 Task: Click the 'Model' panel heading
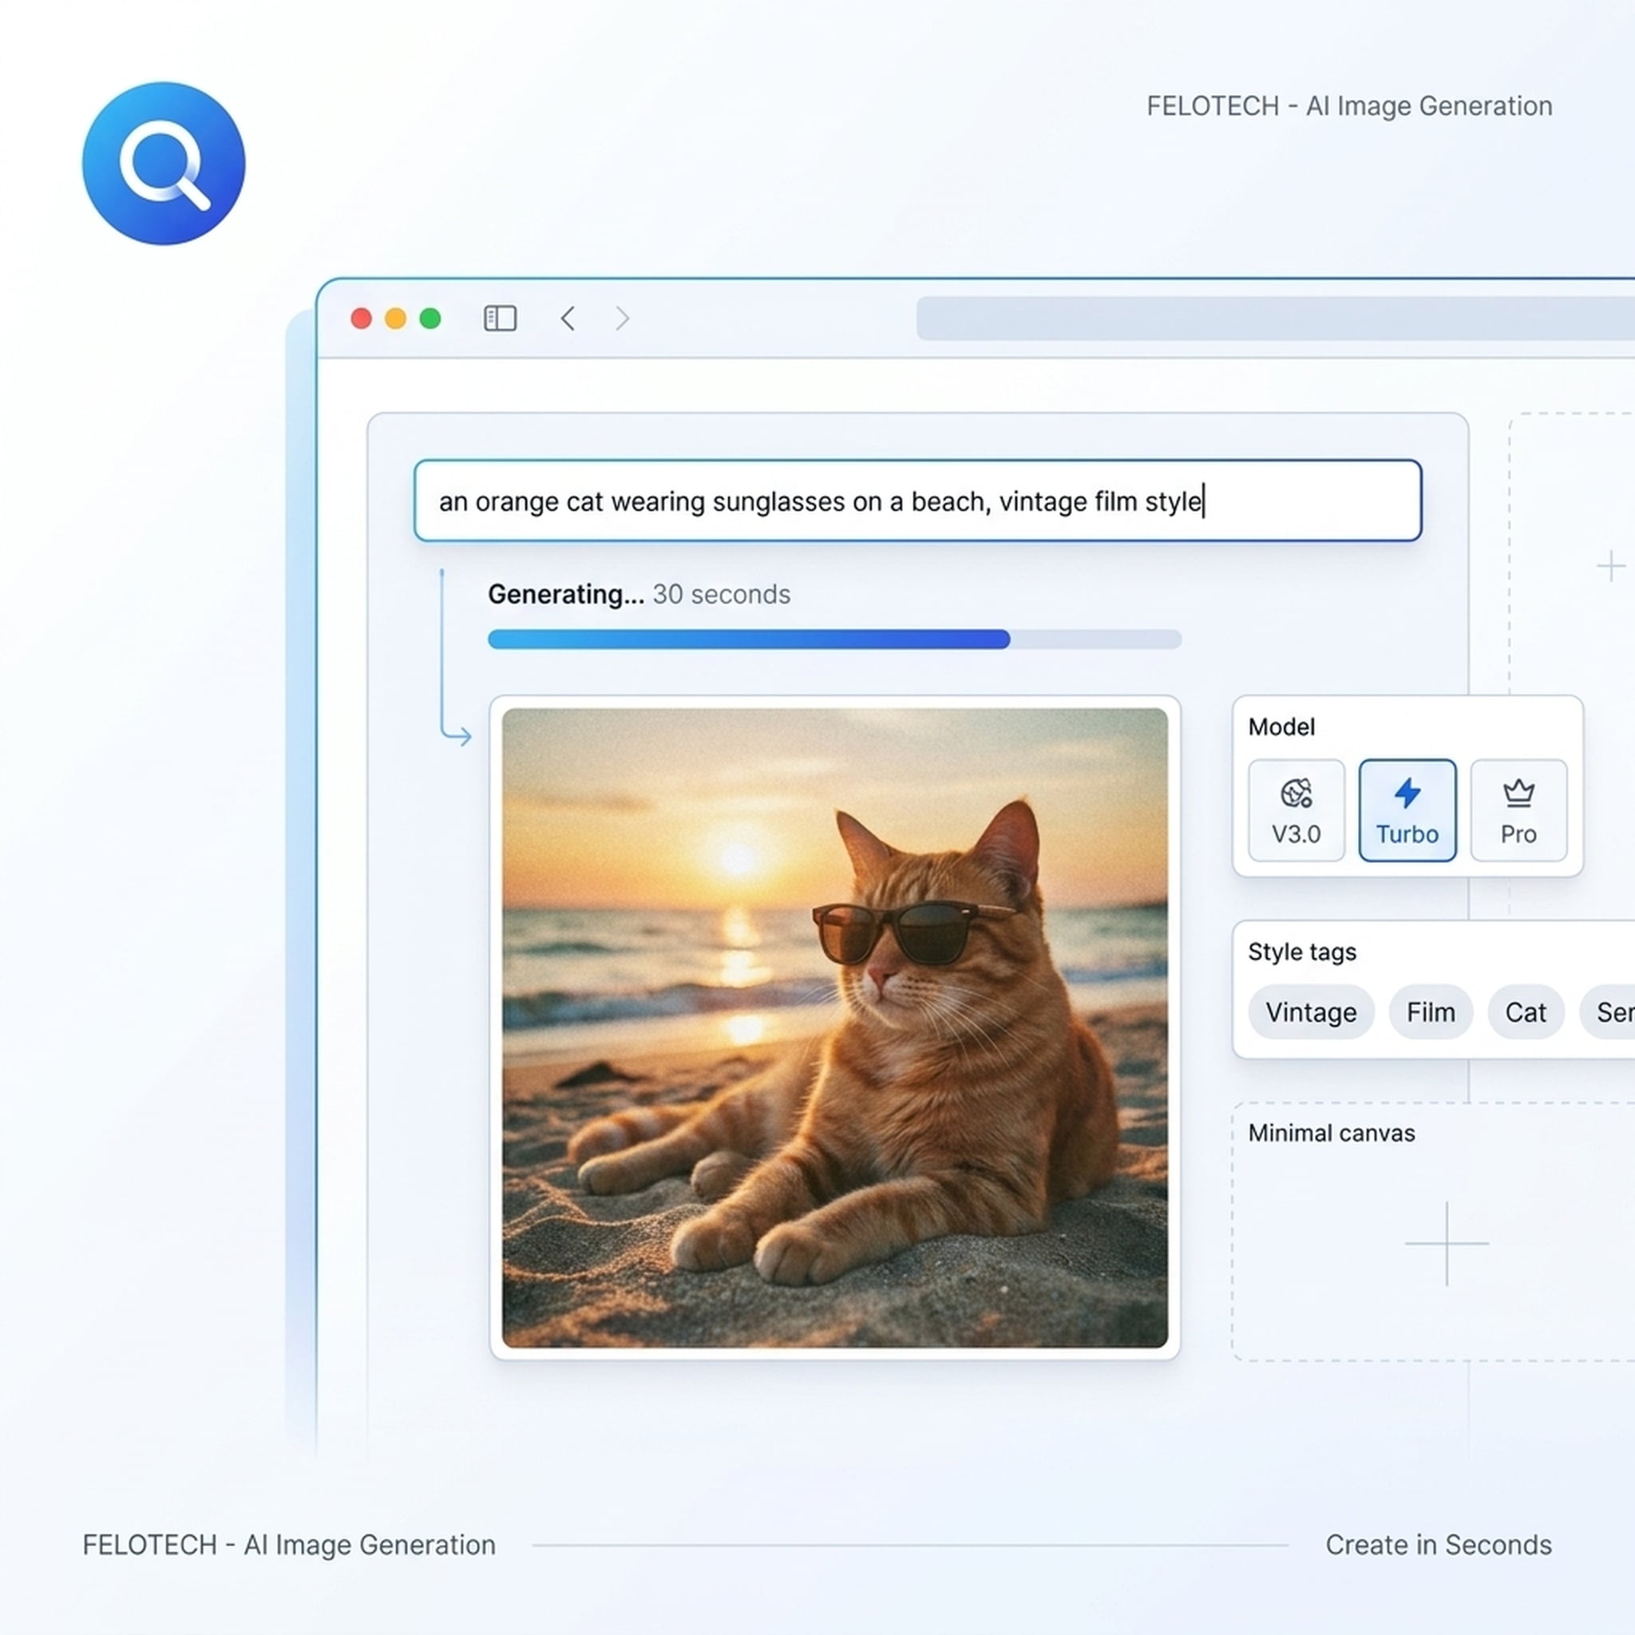(1281, 727)
